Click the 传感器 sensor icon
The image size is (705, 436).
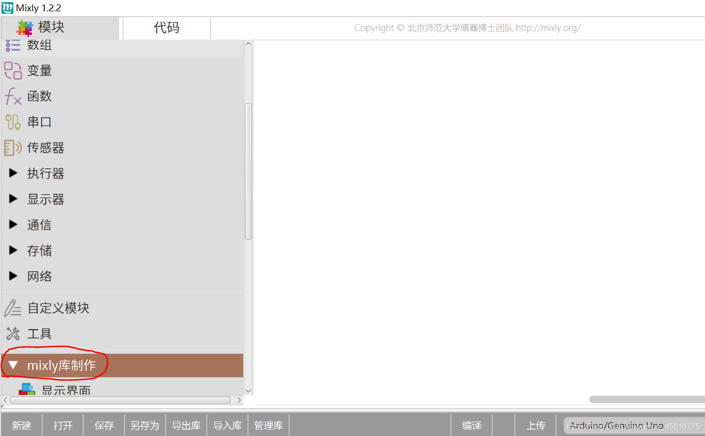[x=13, y=148]
